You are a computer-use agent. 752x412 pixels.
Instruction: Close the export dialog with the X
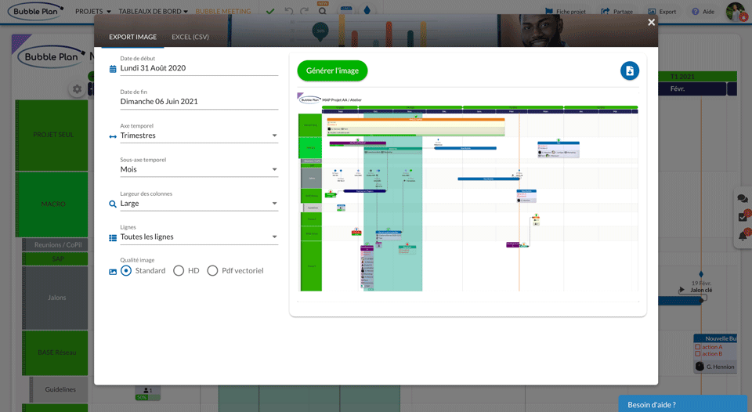point(651,23)
